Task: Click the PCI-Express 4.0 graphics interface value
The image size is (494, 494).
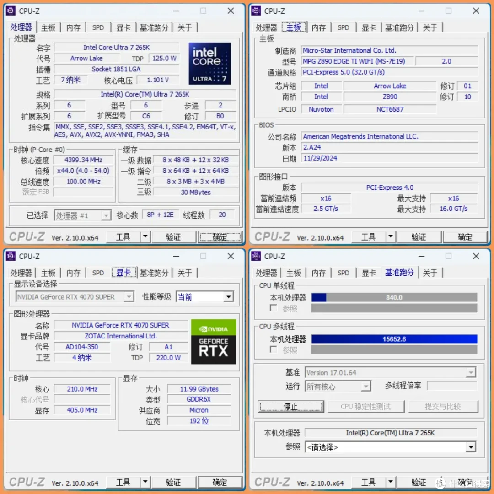Action: (x=389, y=188)
